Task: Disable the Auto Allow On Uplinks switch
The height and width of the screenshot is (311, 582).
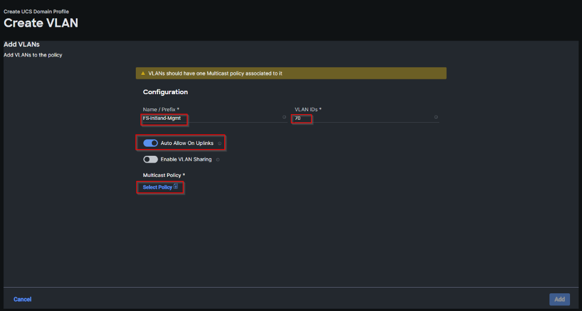Action: coord(151,143)
